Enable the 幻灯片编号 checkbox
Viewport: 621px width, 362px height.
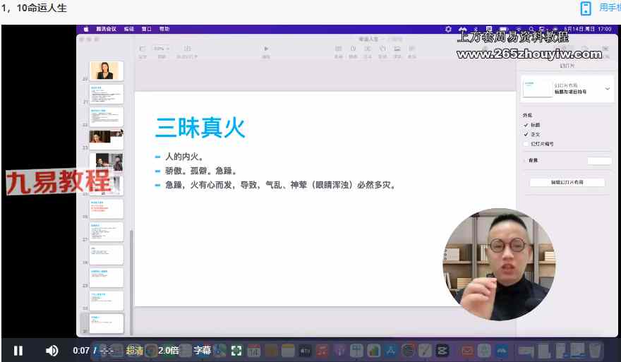pos(526,144)
